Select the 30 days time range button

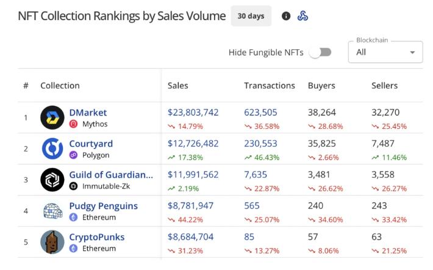pos(251,16)
